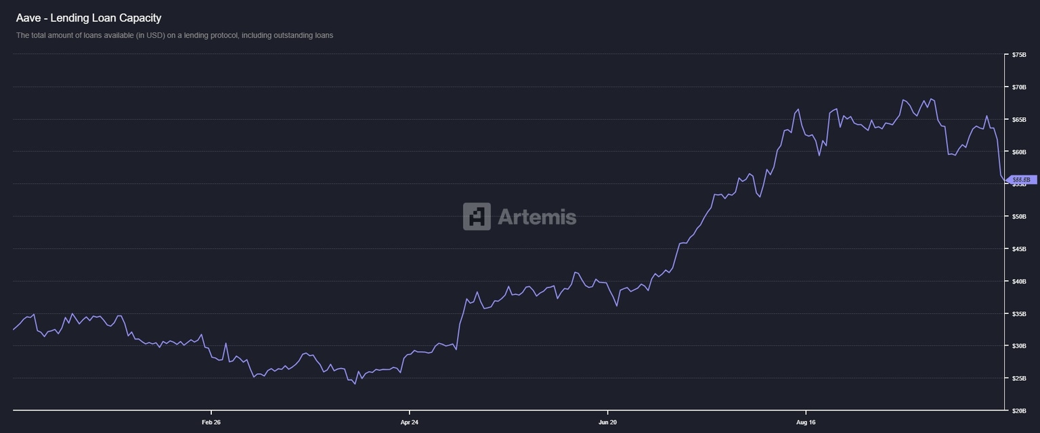Click the $50B y-axis label
Image resolution: width=1040 pixels, height=433 pixels.
click(x=1019, y=216)
